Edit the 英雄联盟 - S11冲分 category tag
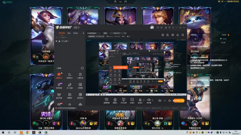The image size is (241, 135). (x=96, y=36)
